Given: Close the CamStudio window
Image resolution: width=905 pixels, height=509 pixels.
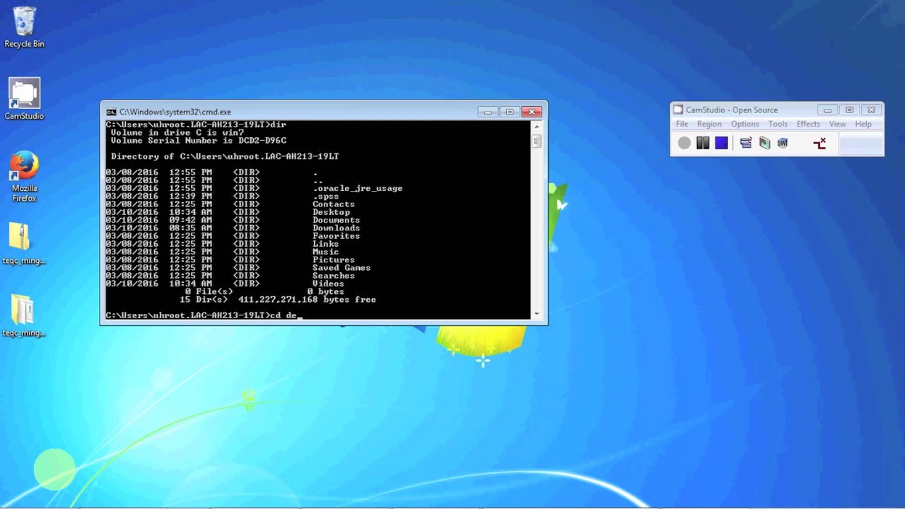Looking at the screenshot, I should coord(871,110).
